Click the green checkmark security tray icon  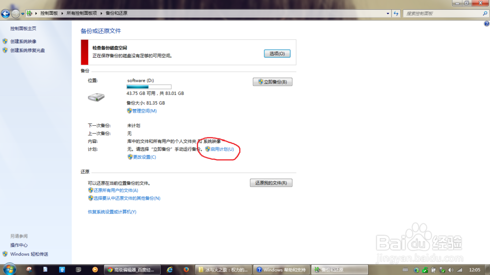[425, 270]
